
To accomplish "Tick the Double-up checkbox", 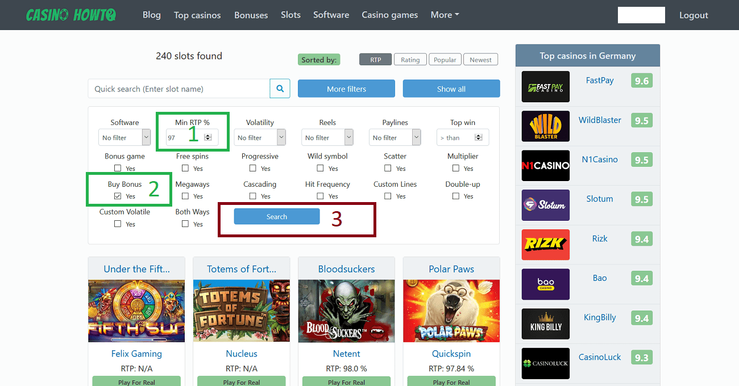I will click(x=456, y=196).
